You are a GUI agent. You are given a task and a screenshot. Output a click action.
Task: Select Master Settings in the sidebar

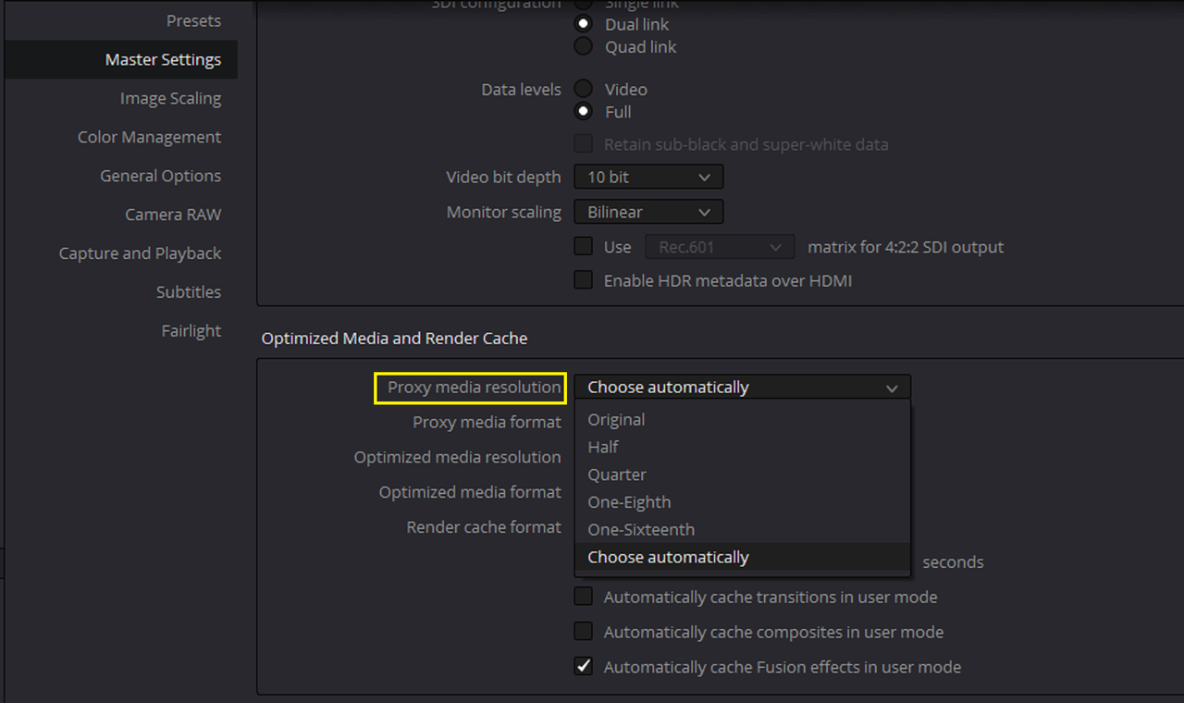point(120,59)
